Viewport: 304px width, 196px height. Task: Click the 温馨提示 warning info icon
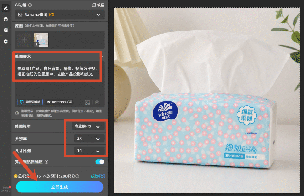point(17,113)
